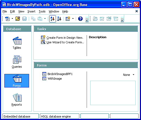Click the Edit form toolbar icon
This screenshot has width=141, height=120.
(102, 19)
